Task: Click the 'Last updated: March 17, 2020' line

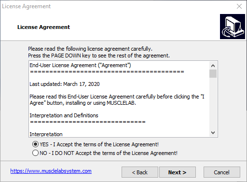Action: pos(65,84)
